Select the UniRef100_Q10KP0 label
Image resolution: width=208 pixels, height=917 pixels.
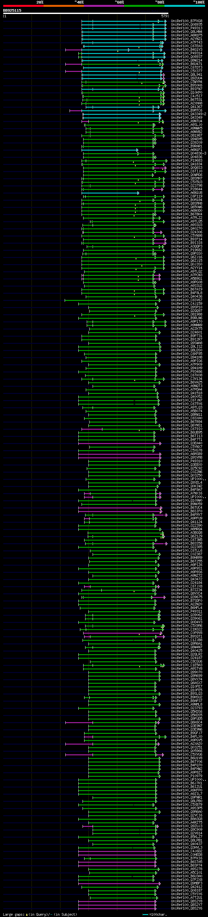[x=187, y=93]
